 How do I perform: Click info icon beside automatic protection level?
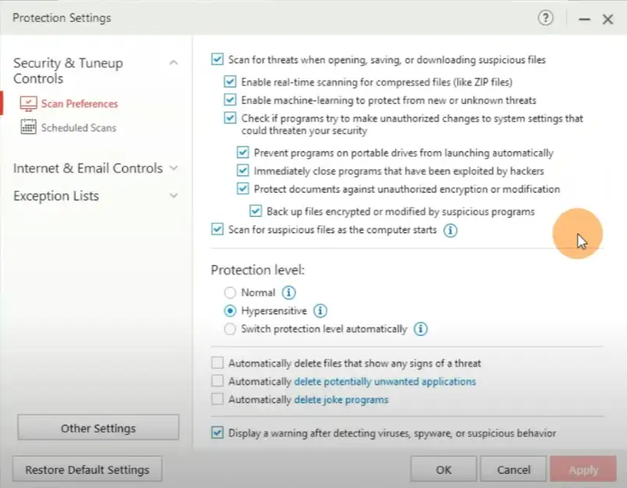click(420, 329)
